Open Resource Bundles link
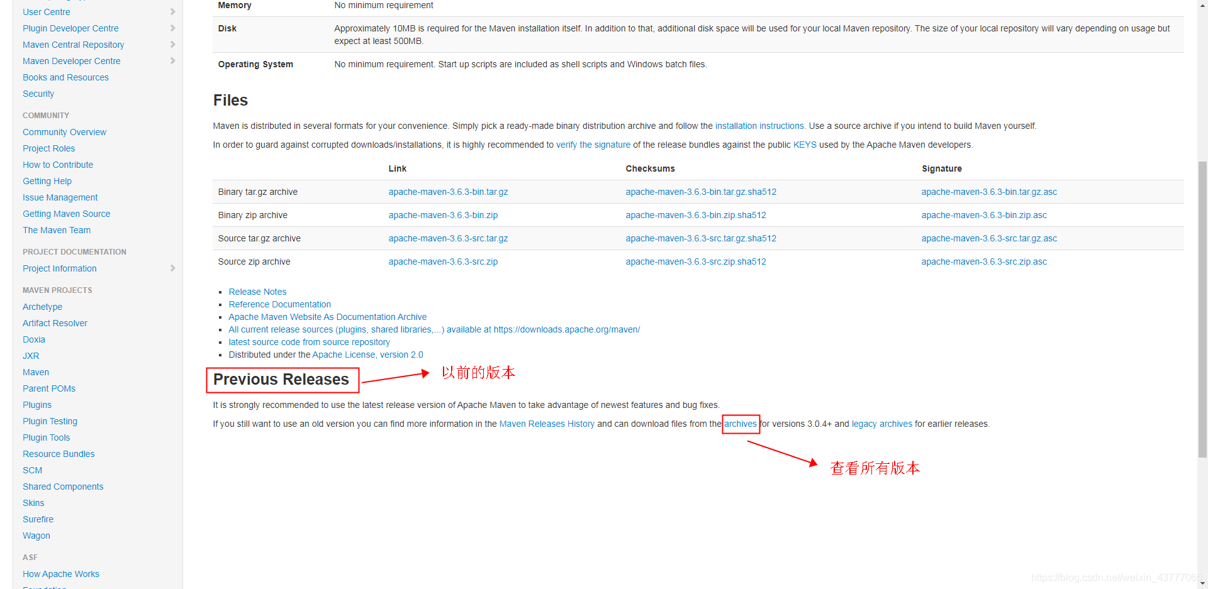The image size is (1208, 589). click(59, 454)
